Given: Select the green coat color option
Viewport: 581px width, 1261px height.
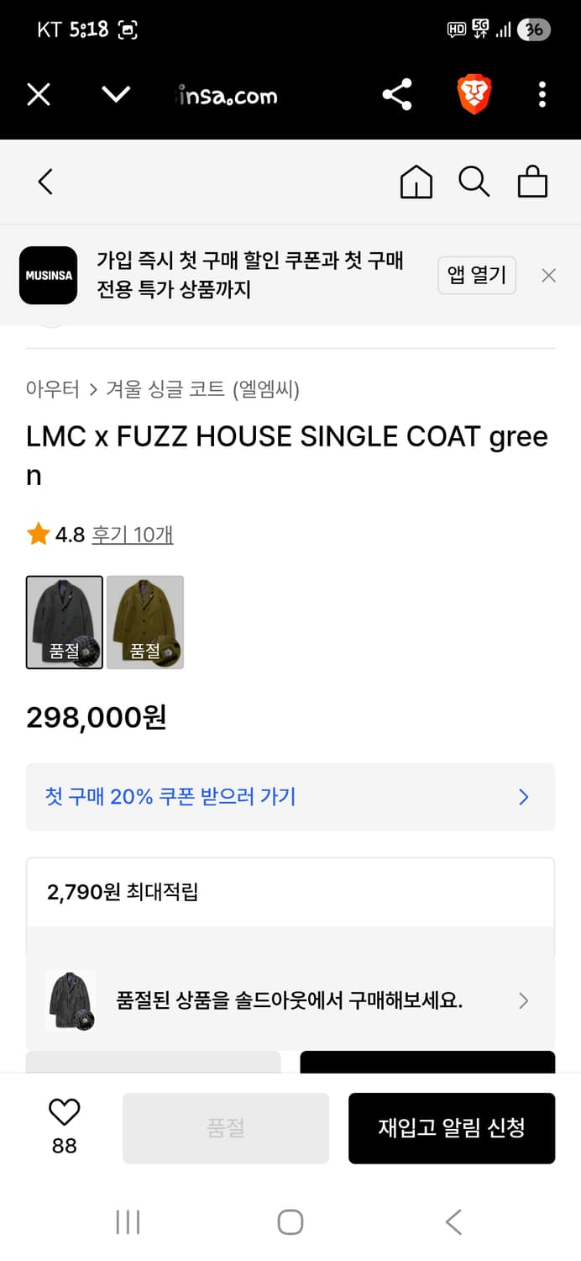Looking at the screenshot, I should point(145,622).
